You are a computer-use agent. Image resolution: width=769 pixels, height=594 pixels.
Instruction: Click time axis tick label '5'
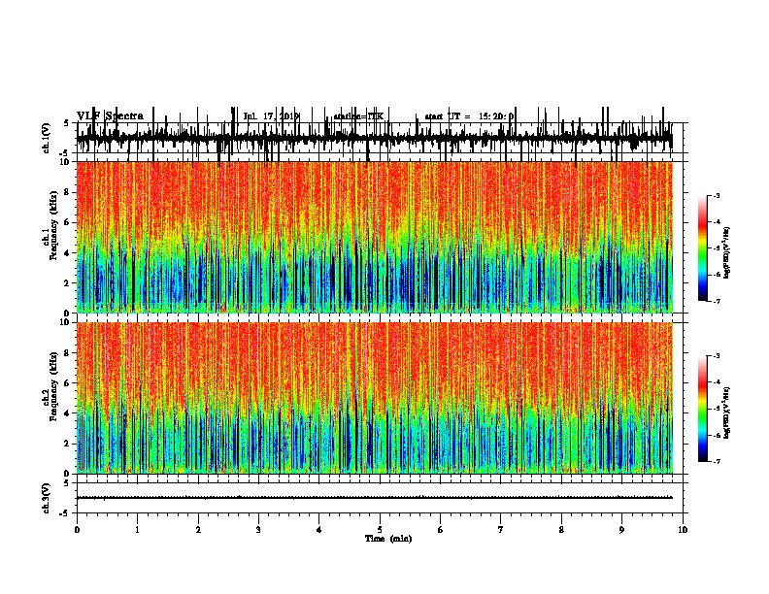point(380,530)
